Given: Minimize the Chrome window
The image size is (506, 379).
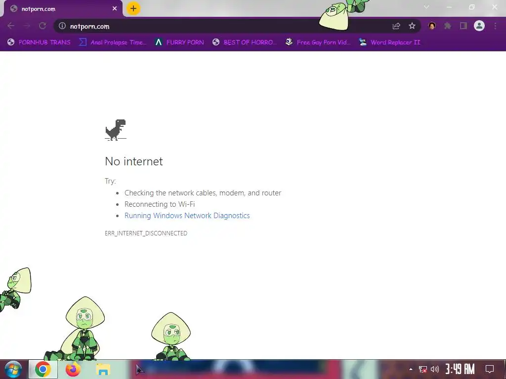Looking at the screenshot, I should [x=449, y=7].
